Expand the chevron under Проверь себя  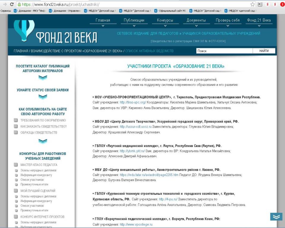pos(228,26)
